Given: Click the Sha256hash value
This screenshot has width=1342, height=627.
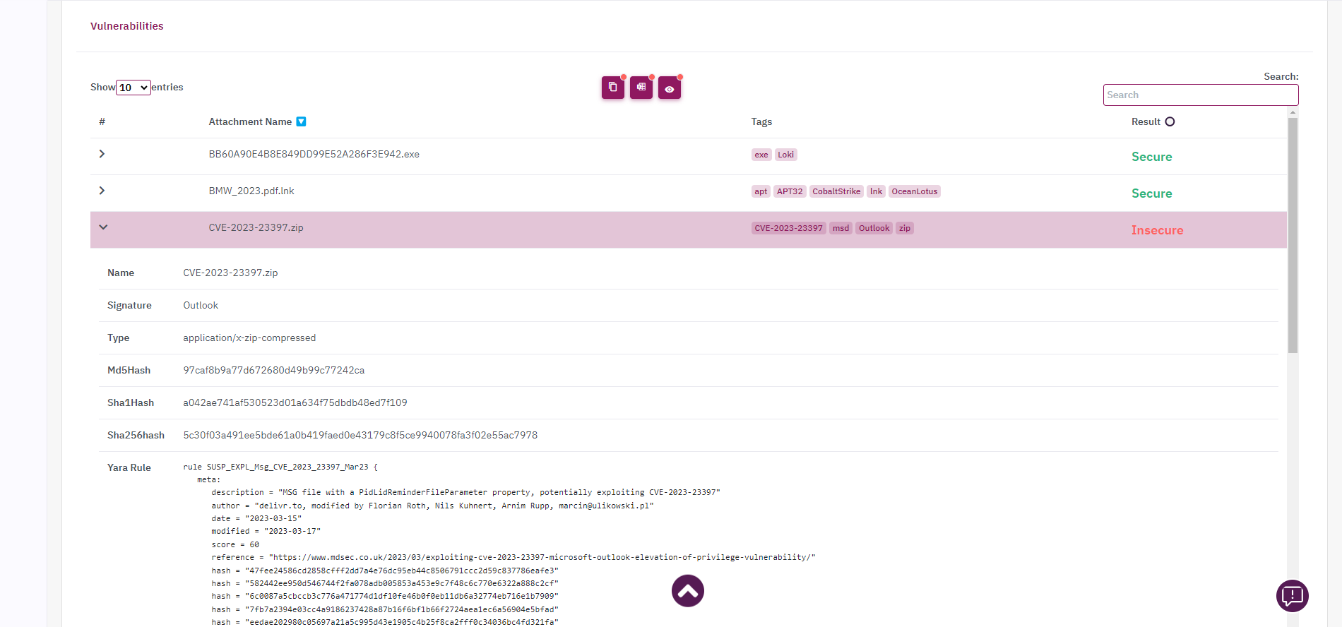Looking at the screenshot, I should 360,435.
